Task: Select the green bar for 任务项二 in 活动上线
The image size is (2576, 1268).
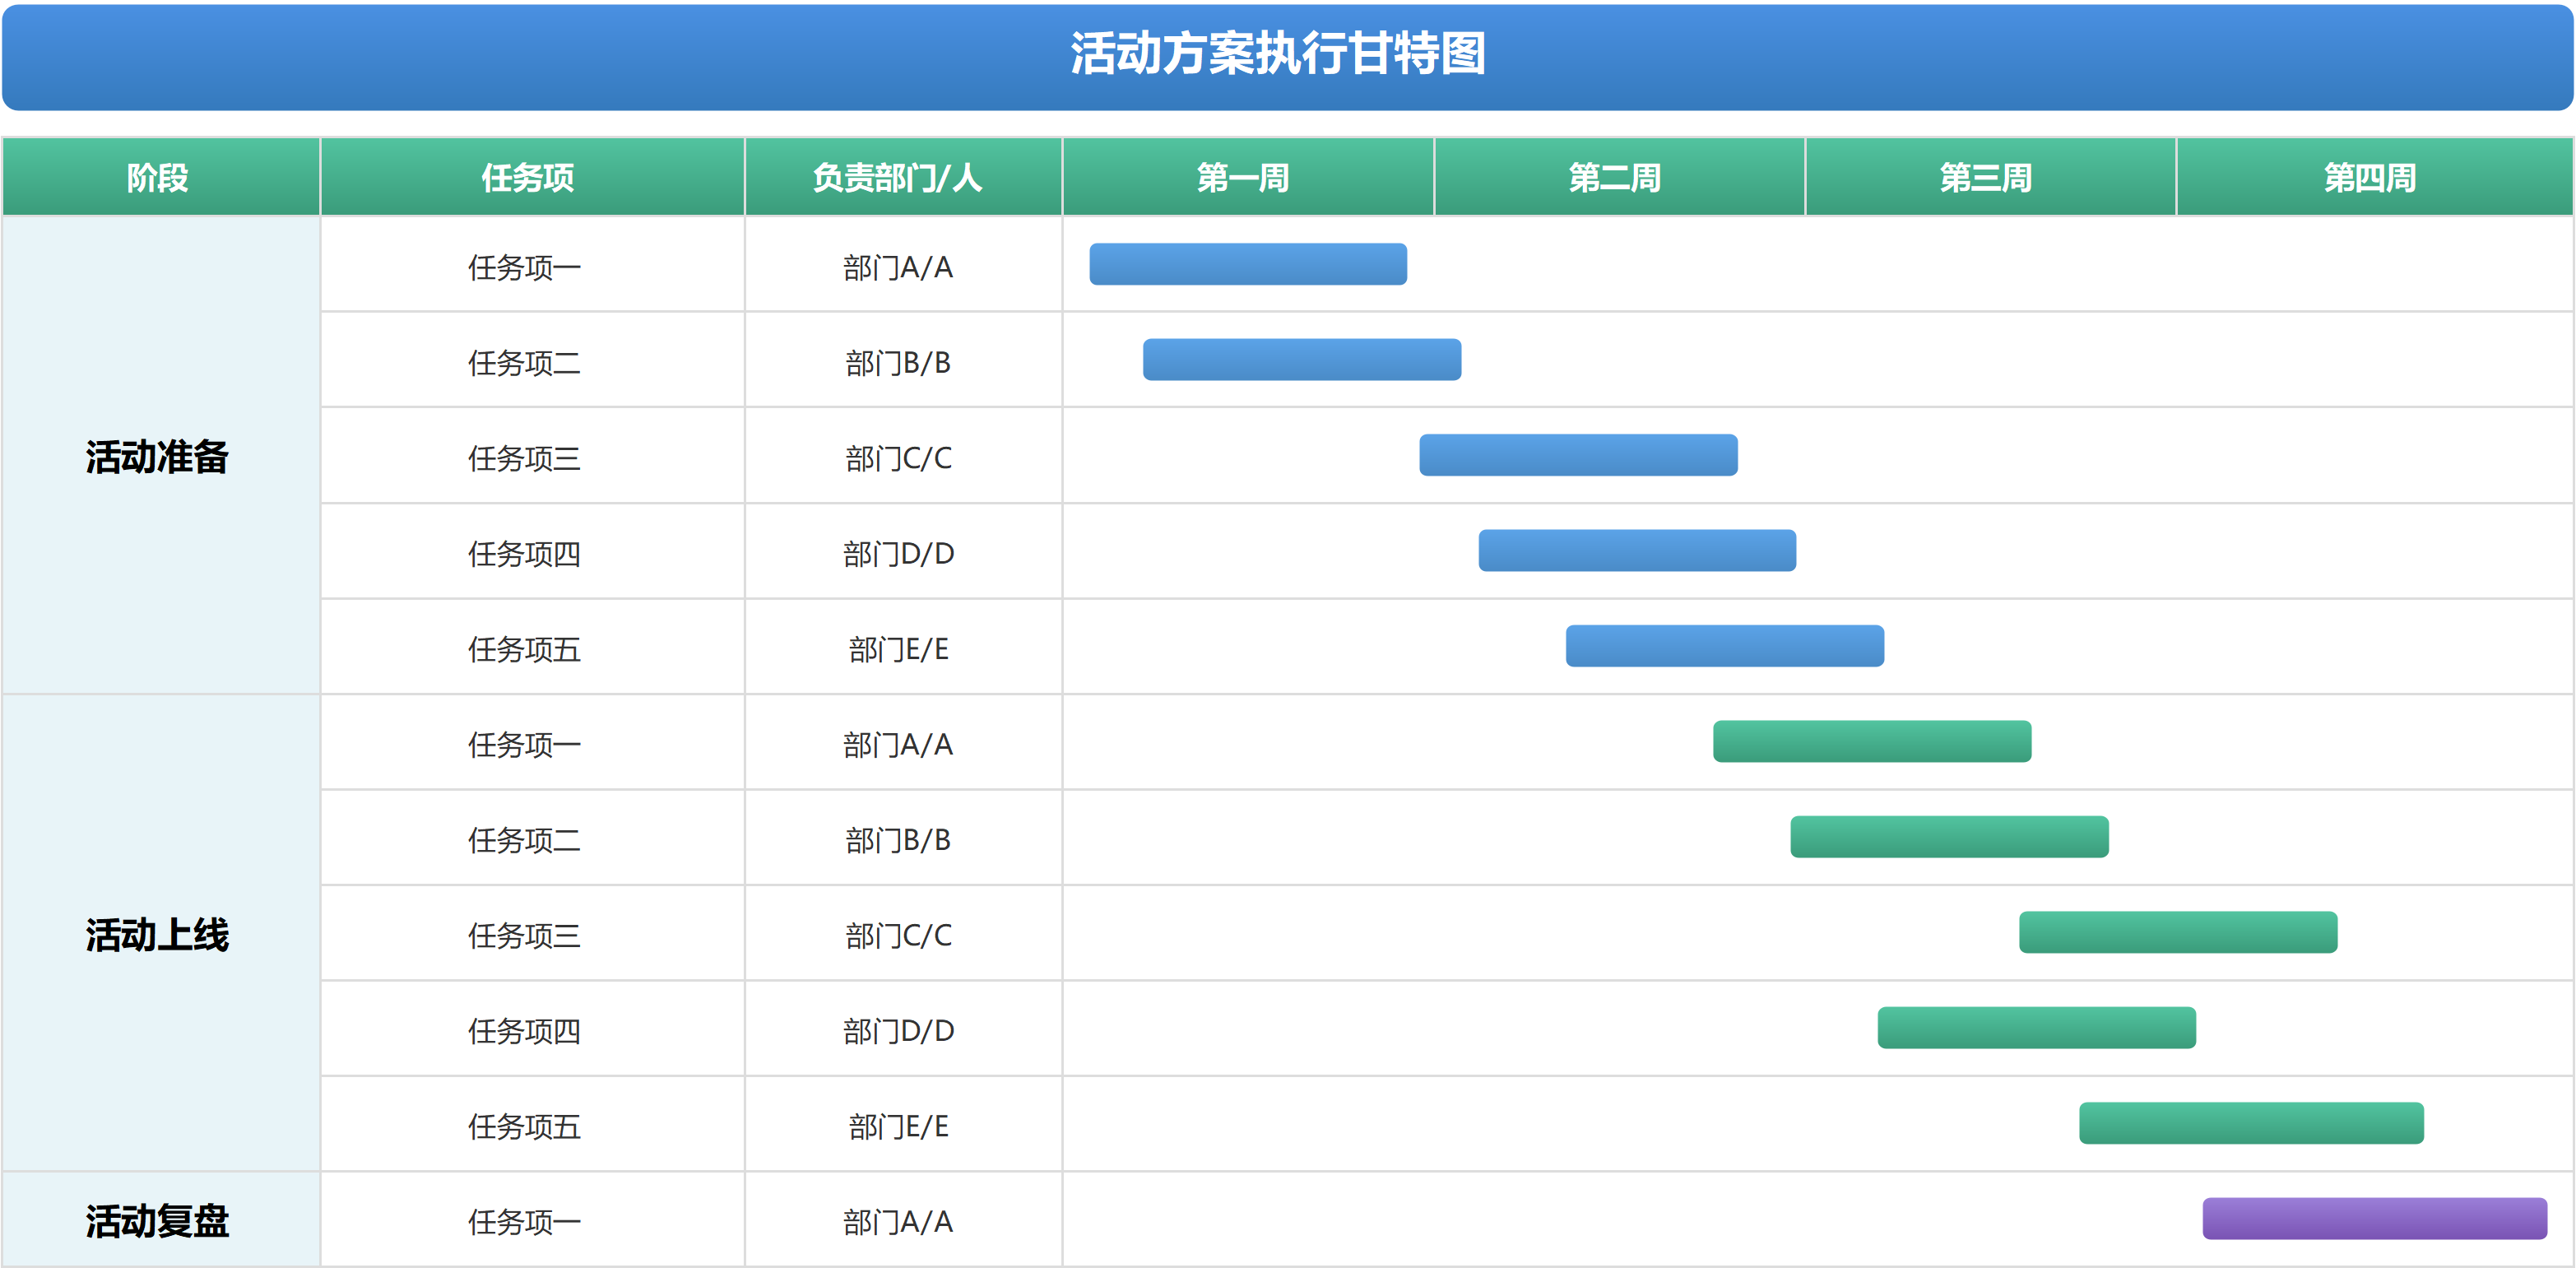Action: coord(1948,838)
